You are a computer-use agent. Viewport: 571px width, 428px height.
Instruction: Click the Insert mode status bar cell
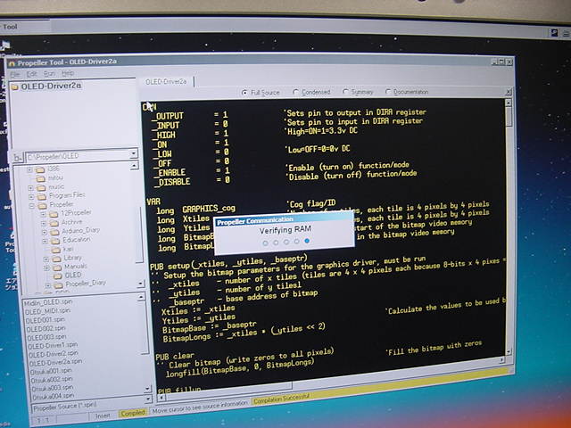click(103, 416)
